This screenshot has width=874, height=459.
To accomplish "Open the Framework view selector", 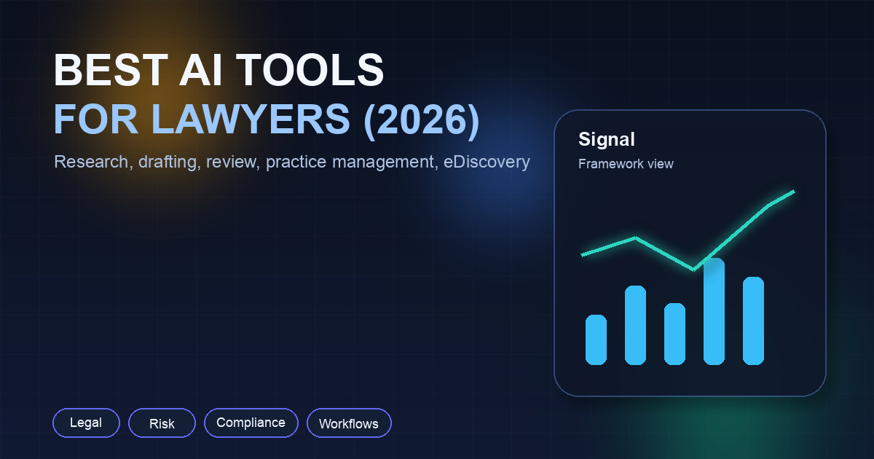I will click(x=626, y=164).
